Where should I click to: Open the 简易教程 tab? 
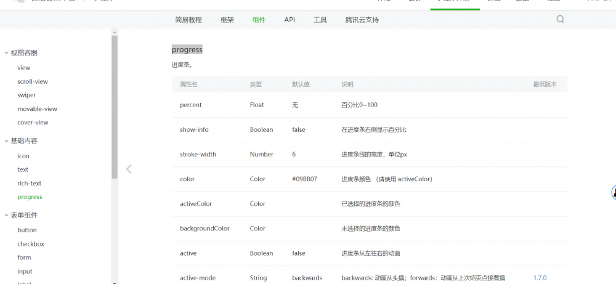point(188,20)
